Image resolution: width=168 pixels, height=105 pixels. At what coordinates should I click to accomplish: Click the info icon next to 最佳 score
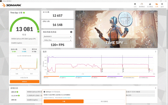coord(36,49)
